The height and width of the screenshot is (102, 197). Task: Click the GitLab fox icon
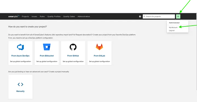(99, 47)
